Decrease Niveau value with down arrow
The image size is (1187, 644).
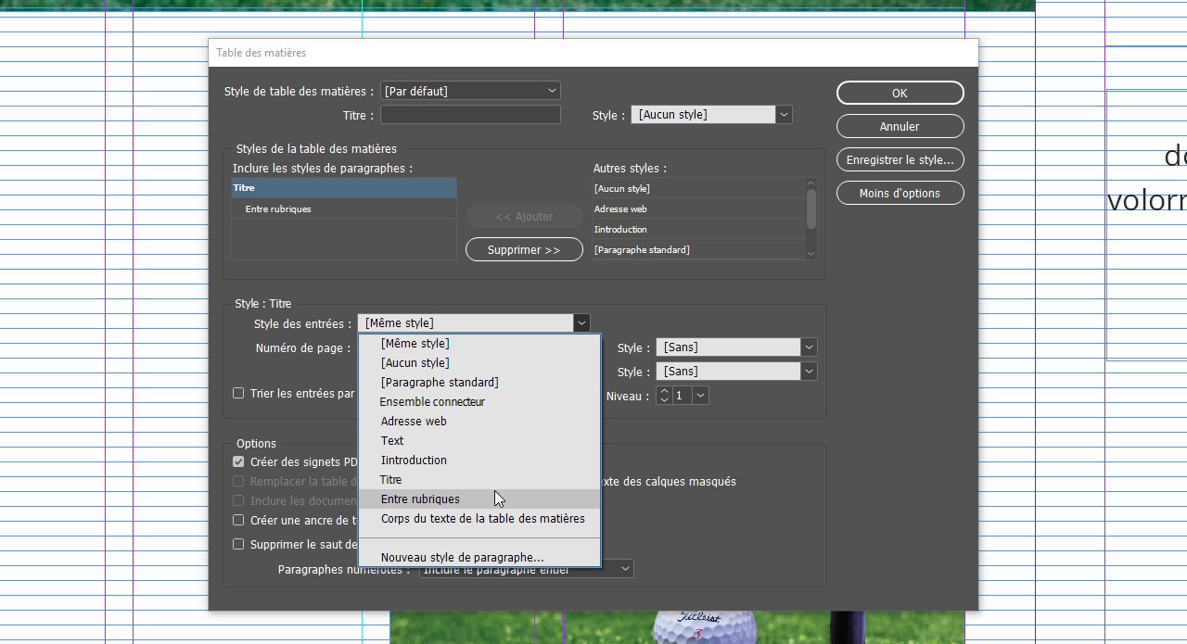(664, 399)
